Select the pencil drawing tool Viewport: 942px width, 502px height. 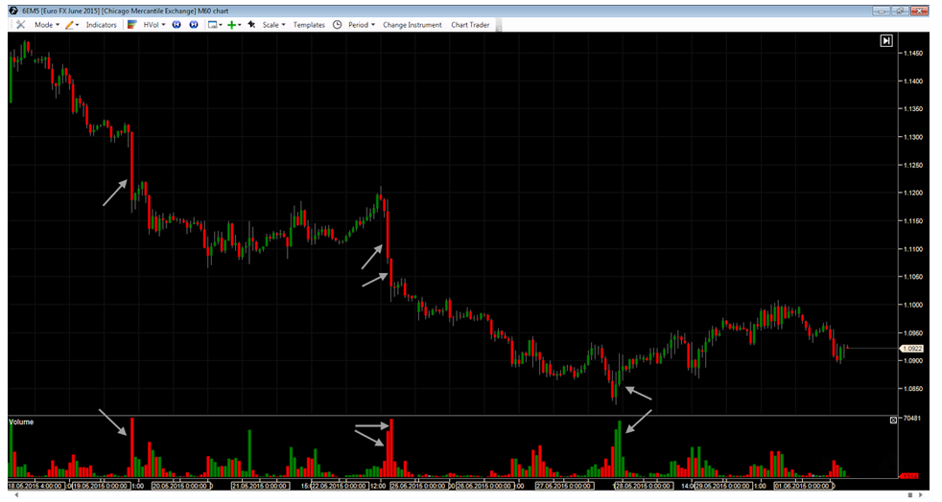click(x=70, y=25)
